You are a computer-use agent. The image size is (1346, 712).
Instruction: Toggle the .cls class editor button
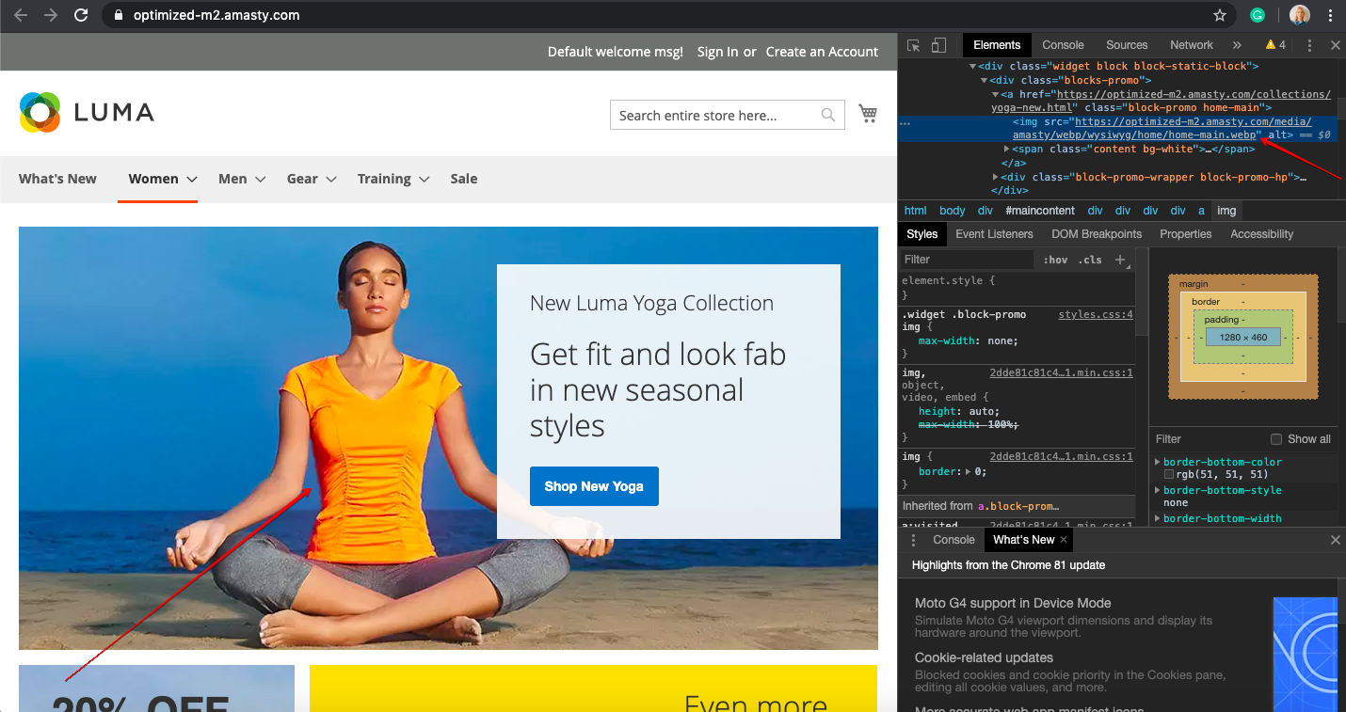[x=1090, y=260]
